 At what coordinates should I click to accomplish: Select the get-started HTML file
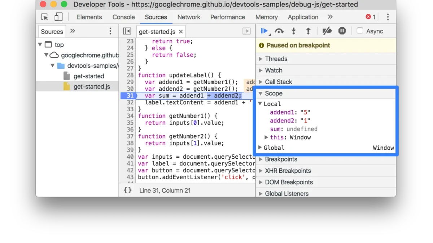[89, 76]
